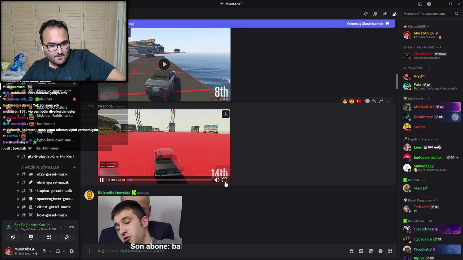
Task: Open the GIF picker
Action: 361,251
